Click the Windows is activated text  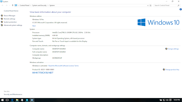(x=40, y=66)
